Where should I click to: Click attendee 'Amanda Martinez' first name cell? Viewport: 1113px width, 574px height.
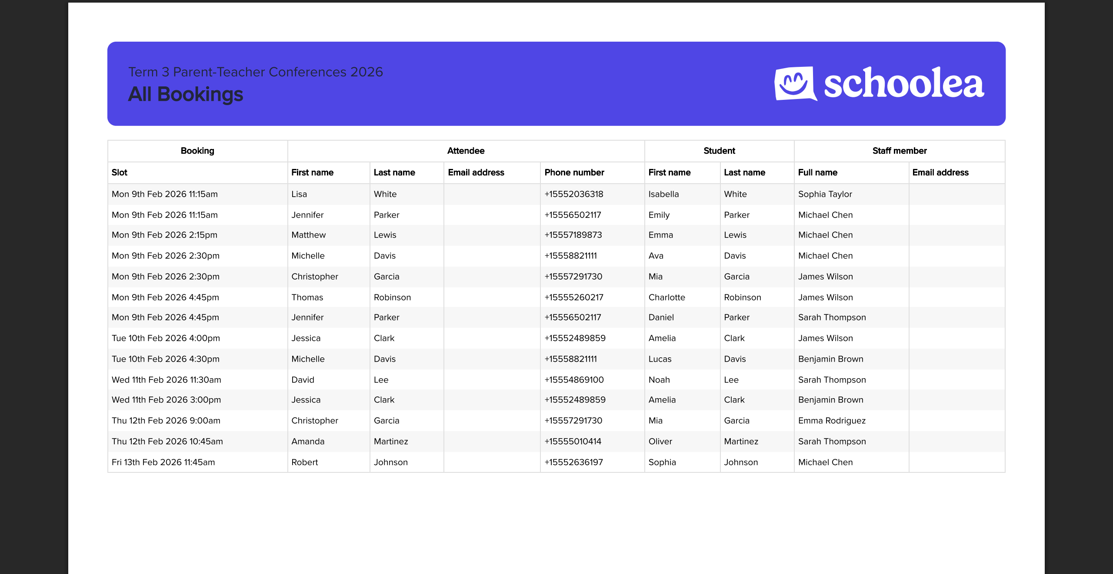click(x=307, y=441)
